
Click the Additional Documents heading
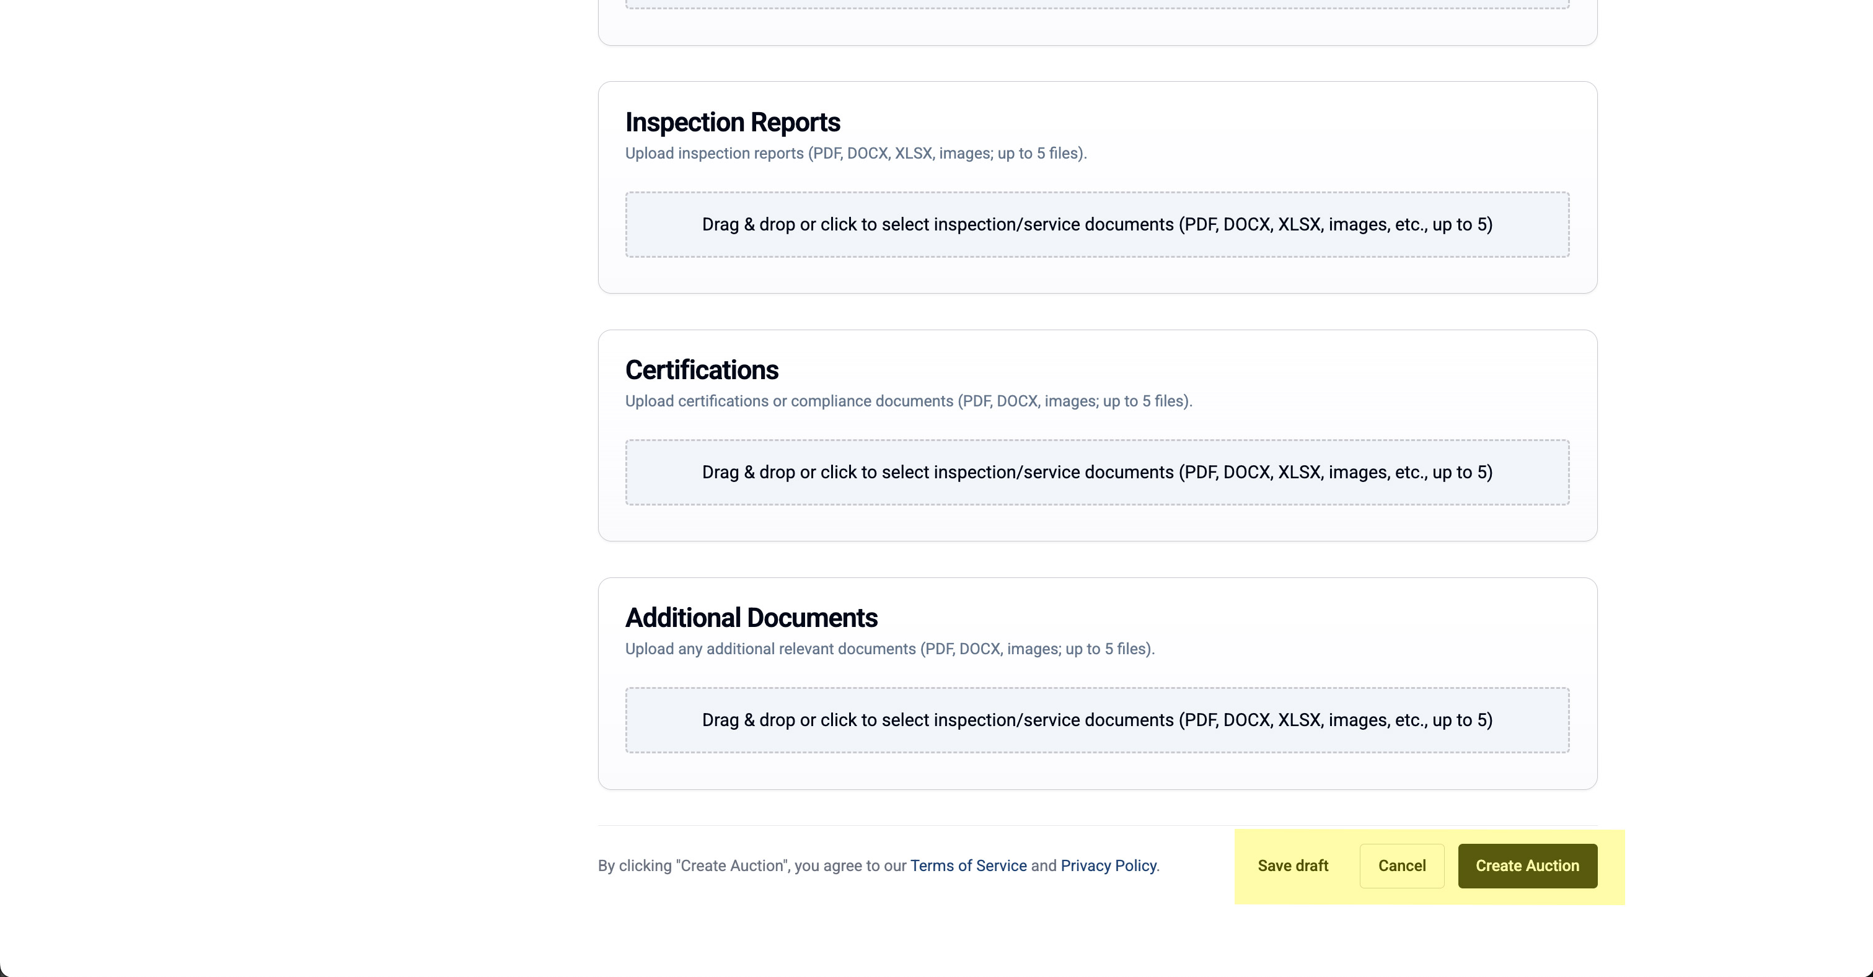(x=751, y=618)
